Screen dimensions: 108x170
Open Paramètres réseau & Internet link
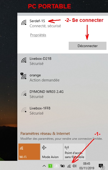(45, 134)
